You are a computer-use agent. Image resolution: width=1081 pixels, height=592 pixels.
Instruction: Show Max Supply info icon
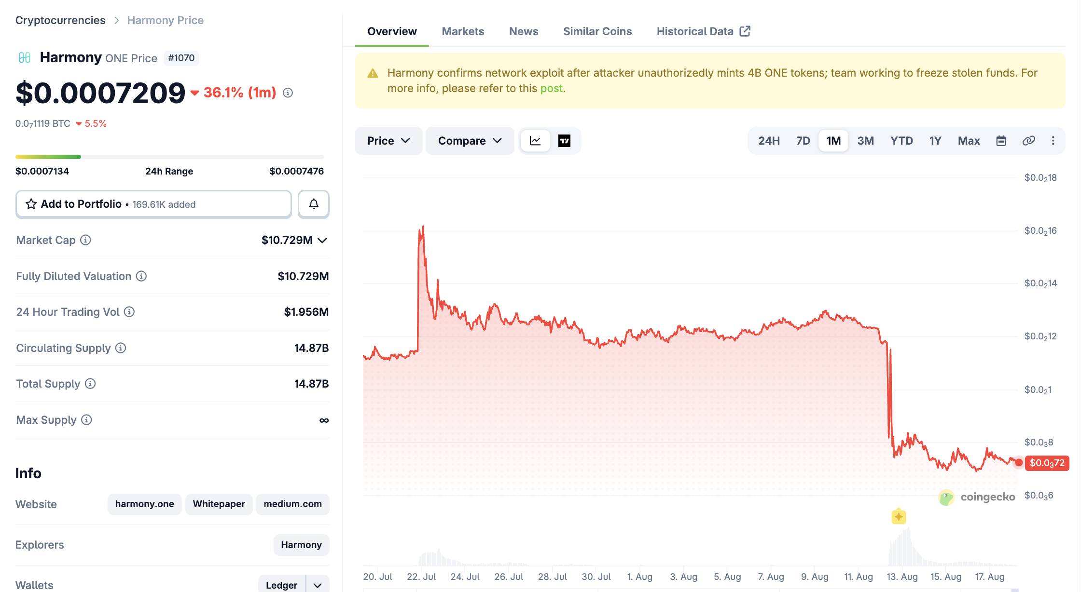click(x=86, y=420)
